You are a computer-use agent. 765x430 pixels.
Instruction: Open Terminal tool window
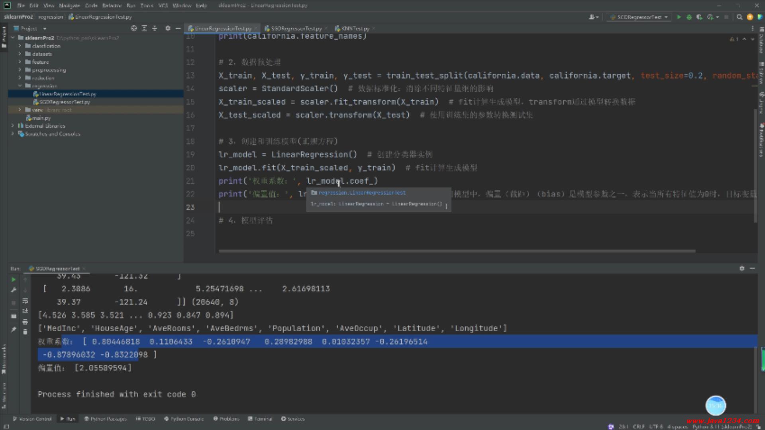(x=260, y=419)
